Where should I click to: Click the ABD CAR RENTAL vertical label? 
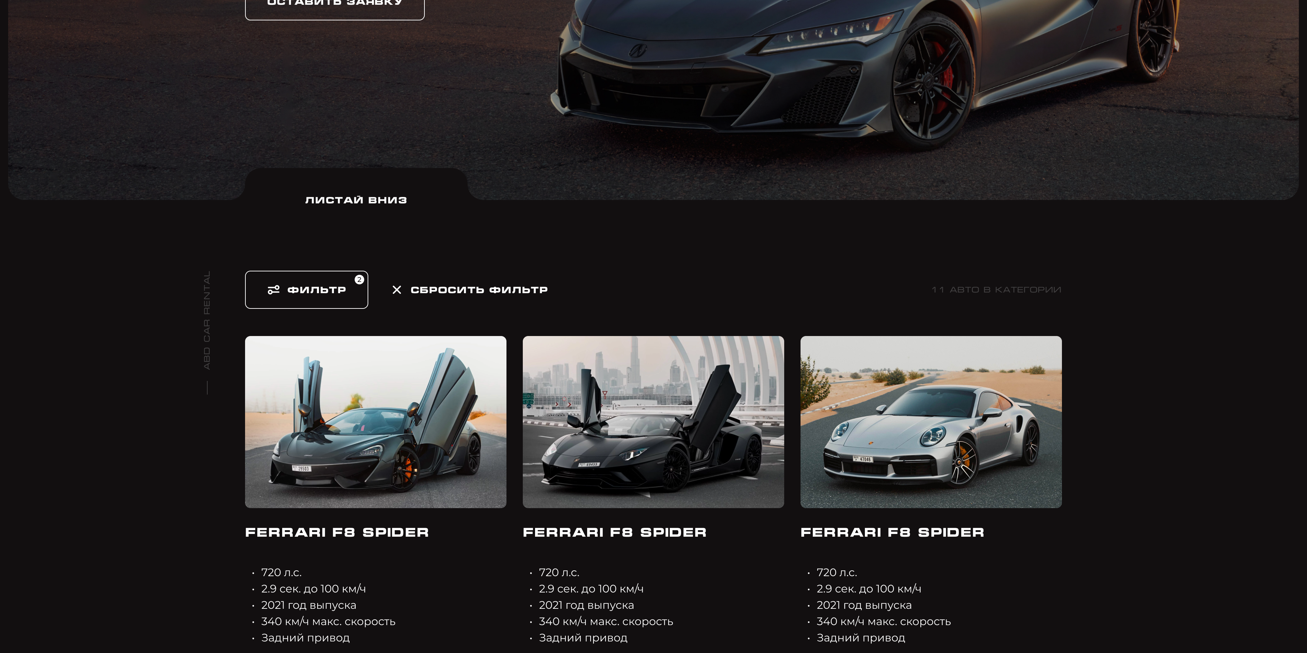pyautogui.click(x=207, y=320)
